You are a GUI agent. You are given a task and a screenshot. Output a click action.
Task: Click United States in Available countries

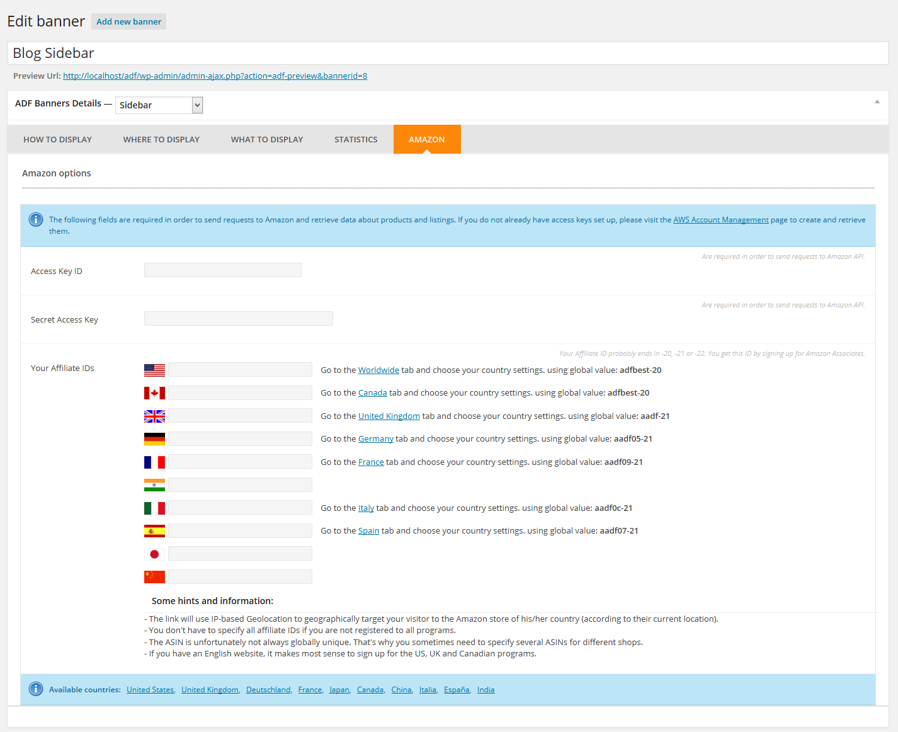[150, 690]
